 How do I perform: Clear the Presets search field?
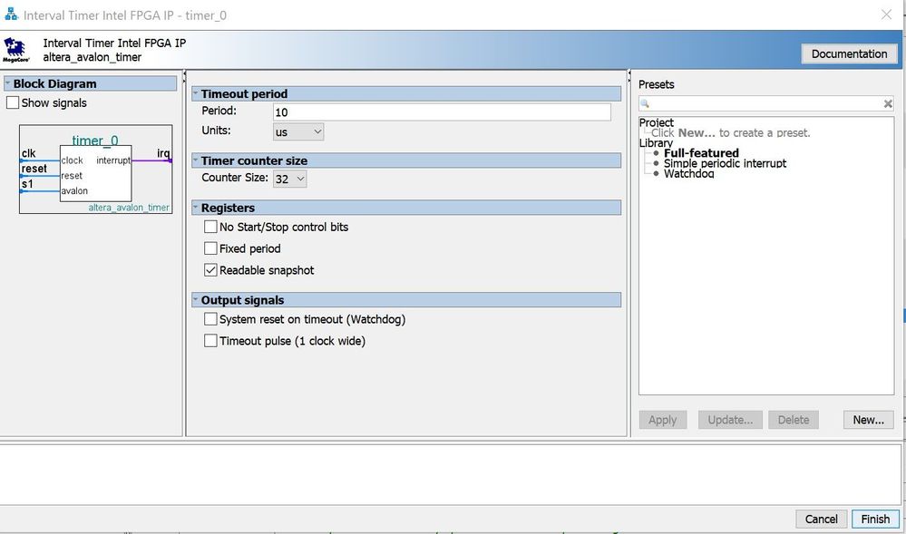point(888,104)
